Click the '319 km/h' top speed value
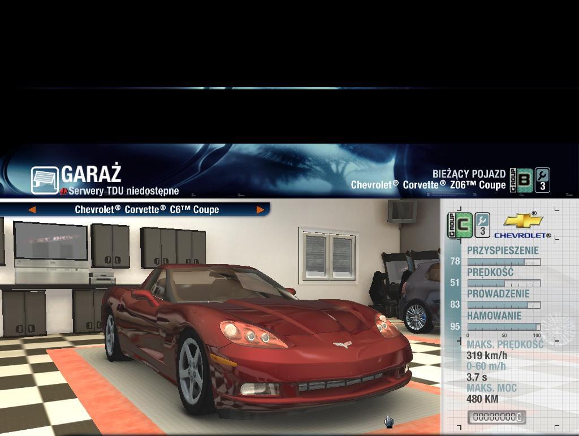Viewport: 579px width, 436px height. coord(487,356)
